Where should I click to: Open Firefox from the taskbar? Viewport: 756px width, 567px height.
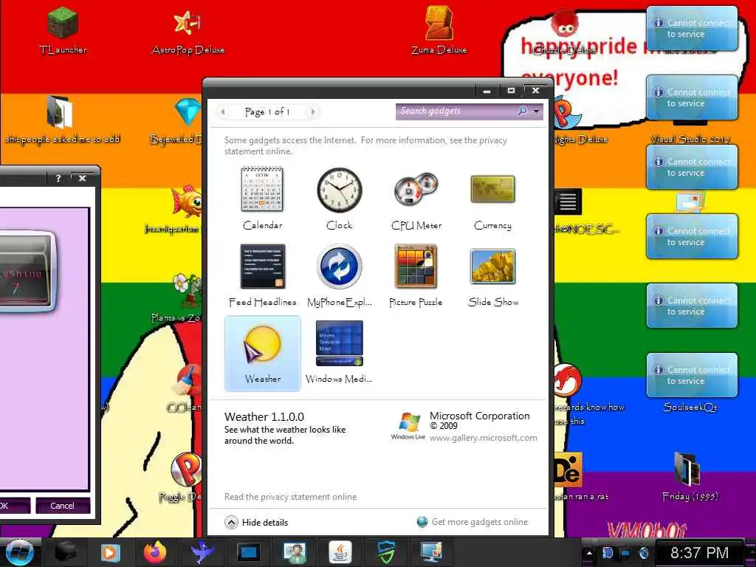click(155, 552)
